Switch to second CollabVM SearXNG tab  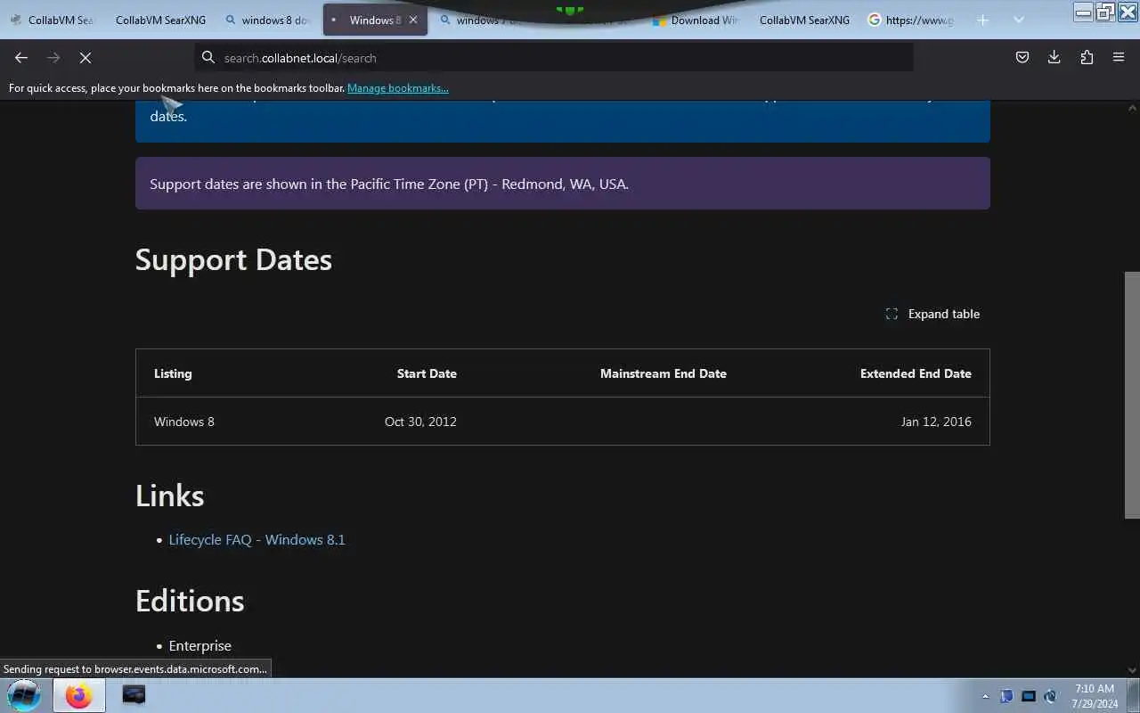[x=159, y=20]
